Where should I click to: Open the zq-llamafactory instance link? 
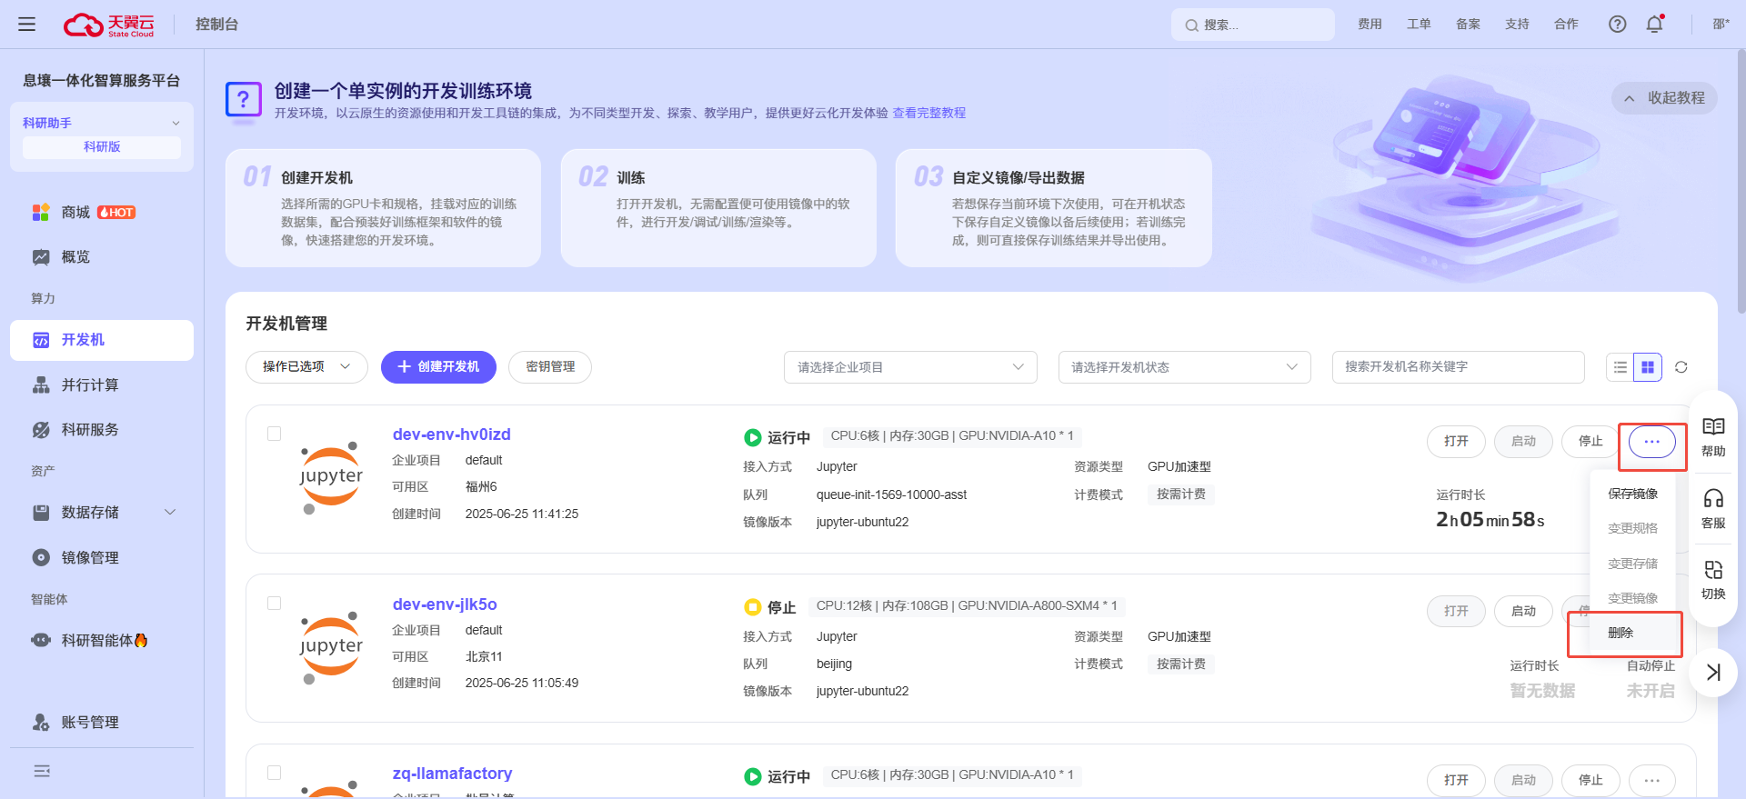(452, 774)
